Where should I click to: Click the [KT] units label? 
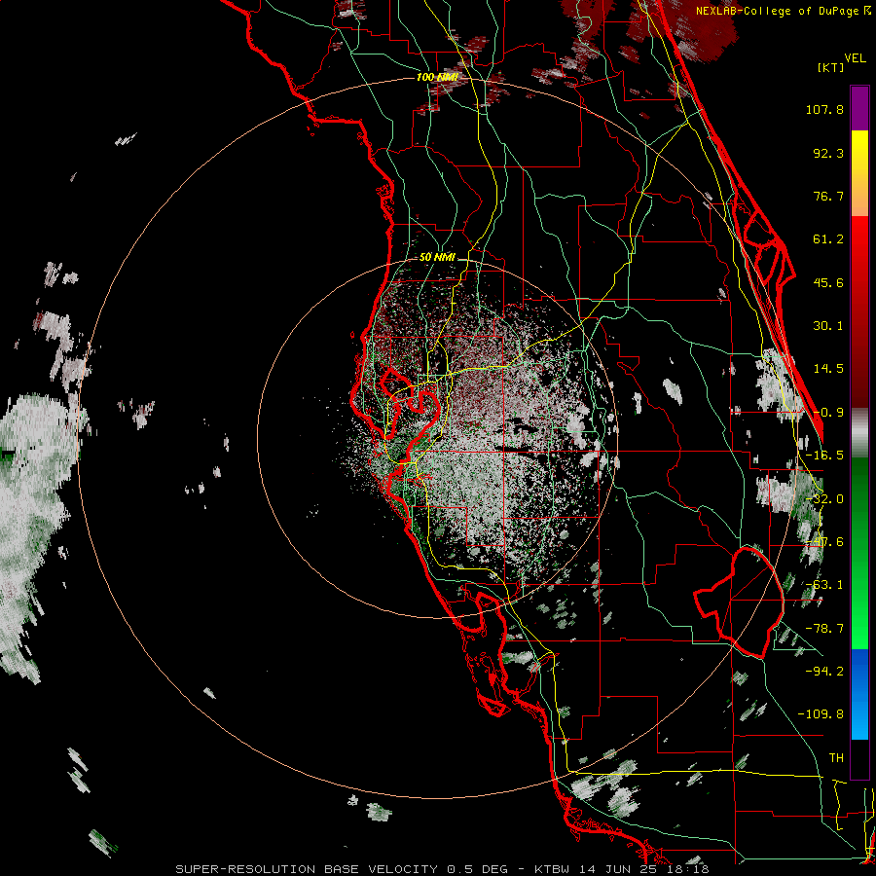click(831, 67)
